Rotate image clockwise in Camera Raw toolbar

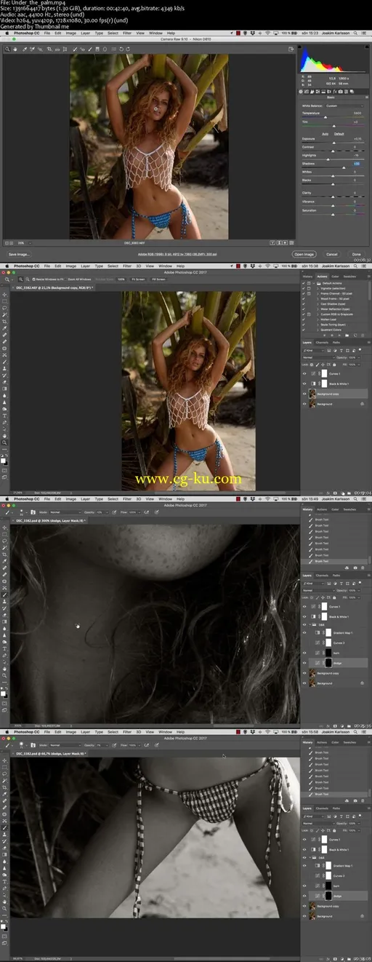click(128, 49)
